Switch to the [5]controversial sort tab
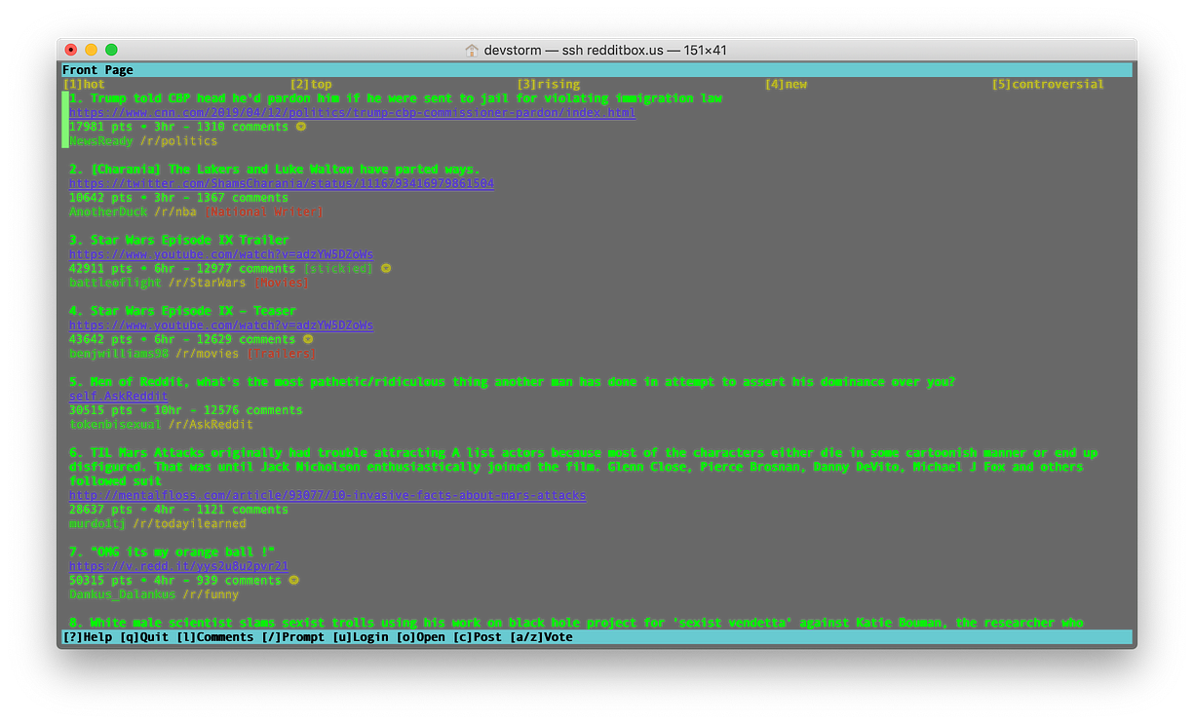The image size is (1194, 724). (x=1048, y=85)
